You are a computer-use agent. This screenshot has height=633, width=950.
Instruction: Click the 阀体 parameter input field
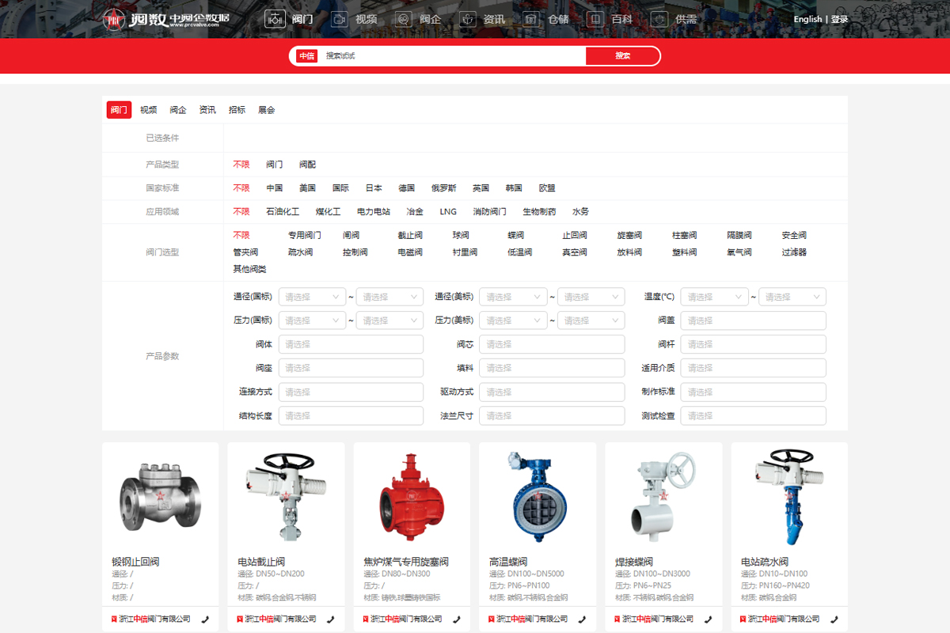coord(351,345)
